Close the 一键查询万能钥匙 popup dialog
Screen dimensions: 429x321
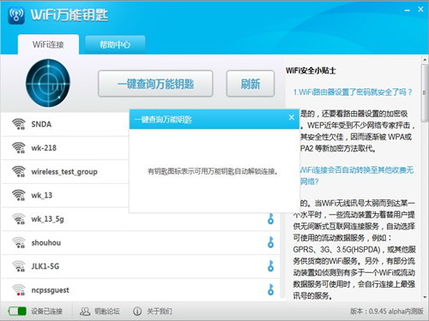point(292,117)
